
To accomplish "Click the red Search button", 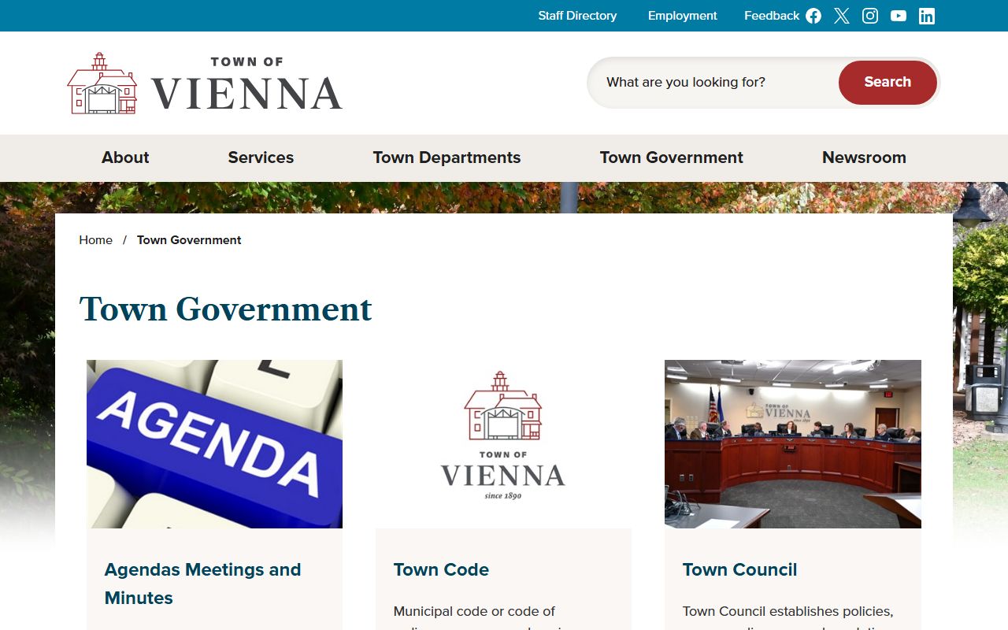I will [888, 82].
